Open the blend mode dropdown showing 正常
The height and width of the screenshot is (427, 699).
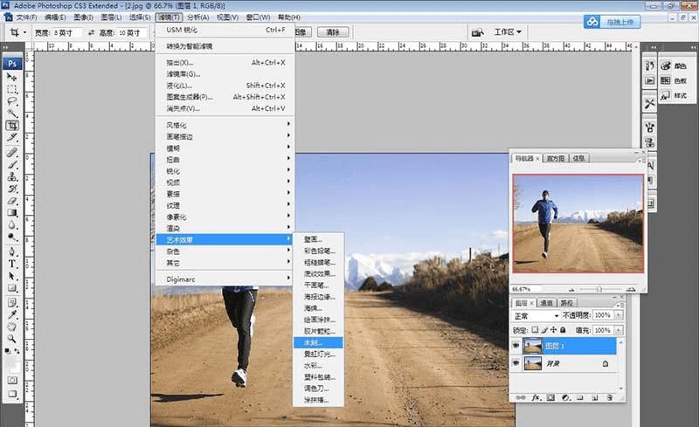[536, 314]
